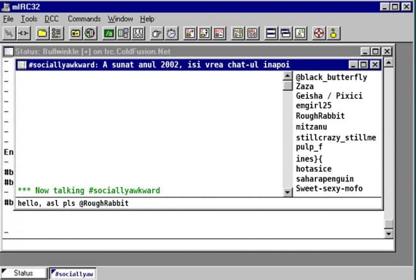The width and height of the screenshot is (416, 280).
Task: Click the nick list scrollbar thumb
Action: click(287, 86)
